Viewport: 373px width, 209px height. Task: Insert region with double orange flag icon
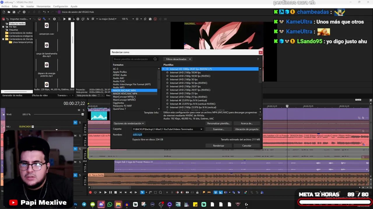pyautogui.click(x=209, y=192)
